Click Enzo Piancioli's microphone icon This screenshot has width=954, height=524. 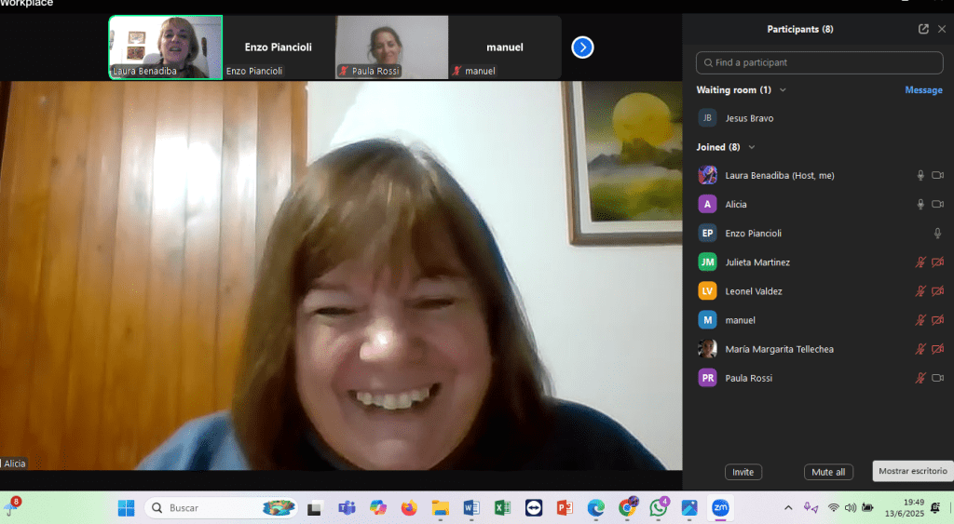[937, 234]
